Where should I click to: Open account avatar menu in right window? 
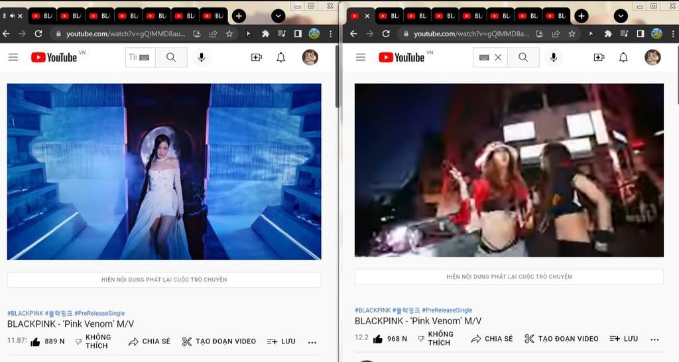click(652, 57)
